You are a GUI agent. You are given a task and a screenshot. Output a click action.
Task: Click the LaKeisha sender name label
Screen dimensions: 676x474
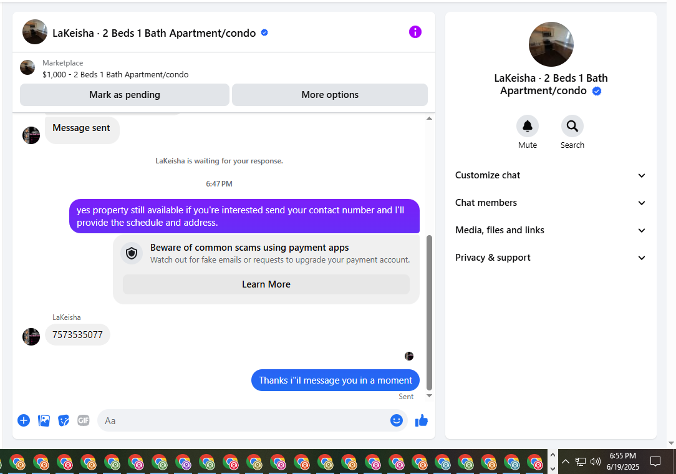pyautogui.click(x=66, y=317)
